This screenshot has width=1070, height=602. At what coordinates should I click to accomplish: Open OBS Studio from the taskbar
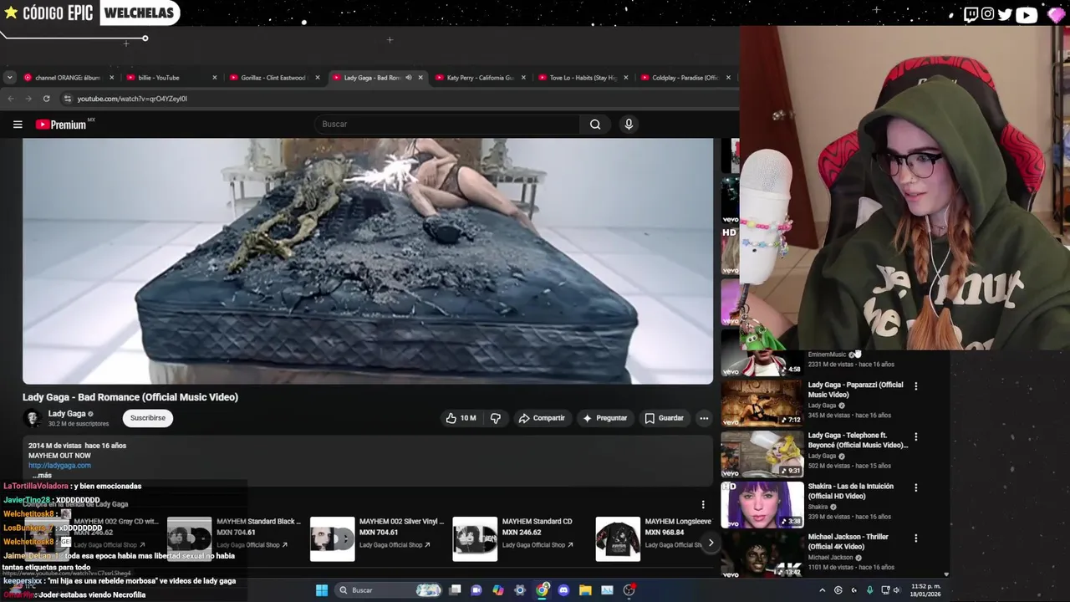(x=629, y=590)
